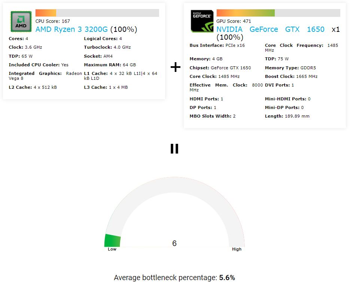
Task: Click the x1 GPU count text
Action: click(336, 30)
